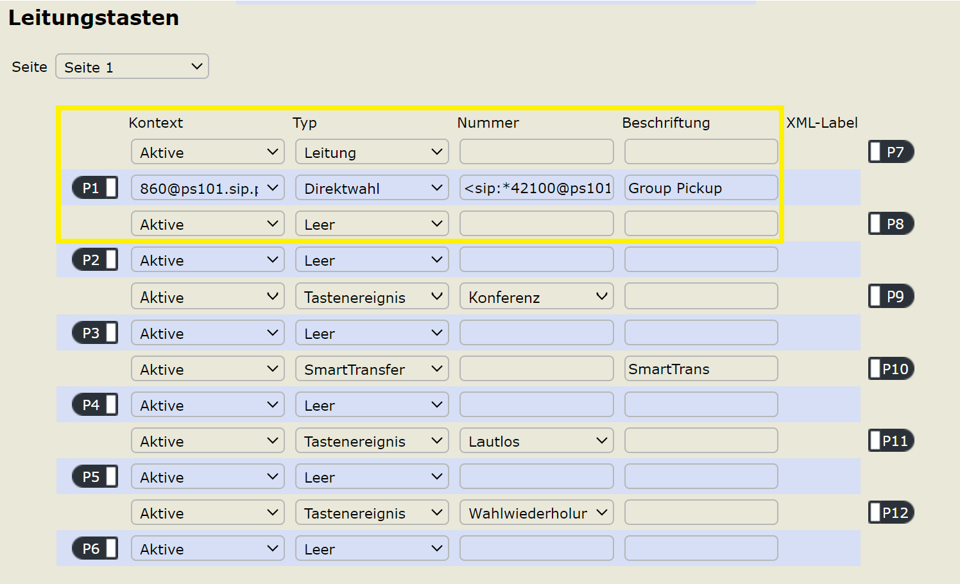Click the Beschriftung field in the P8 row
Image resolution: width=960 pixels, height=584 pixels.
[x=701, y=223]
